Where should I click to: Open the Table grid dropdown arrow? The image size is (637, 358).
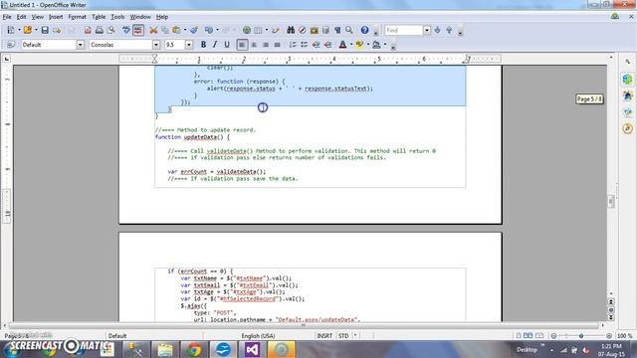pos(267,30)
